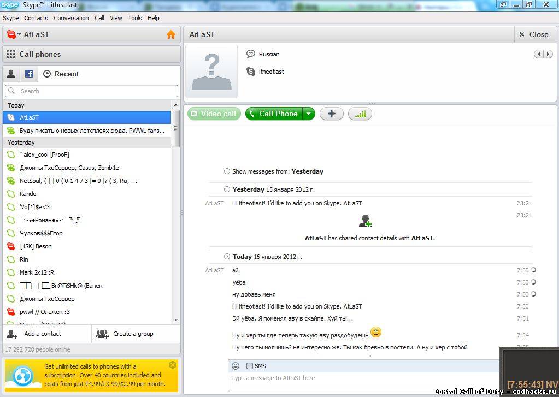Open the View menu
The height and width of the screenshot is (397, 559).
(x=116, y=18)
